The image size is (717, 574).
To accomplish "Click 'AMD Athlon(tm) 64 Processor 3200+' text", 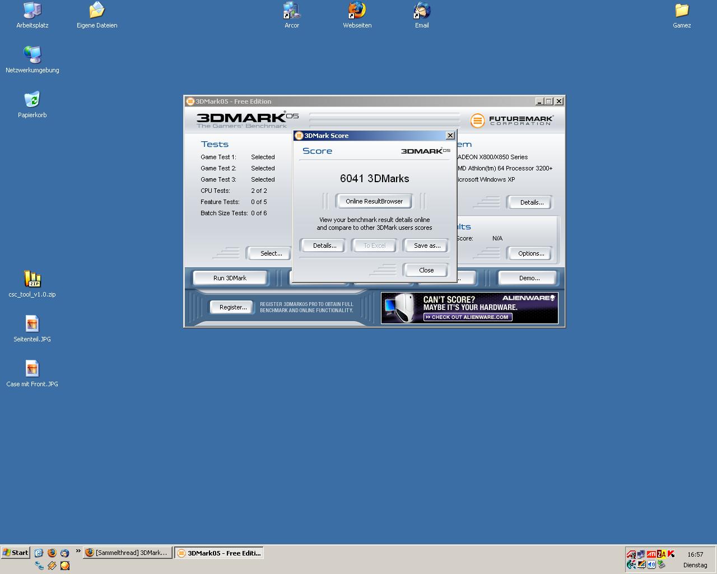I will (x=505, y=168).
